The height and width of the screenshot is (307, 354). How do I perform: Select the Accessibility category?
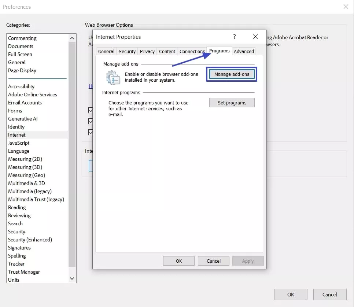(x=21, y=86)
